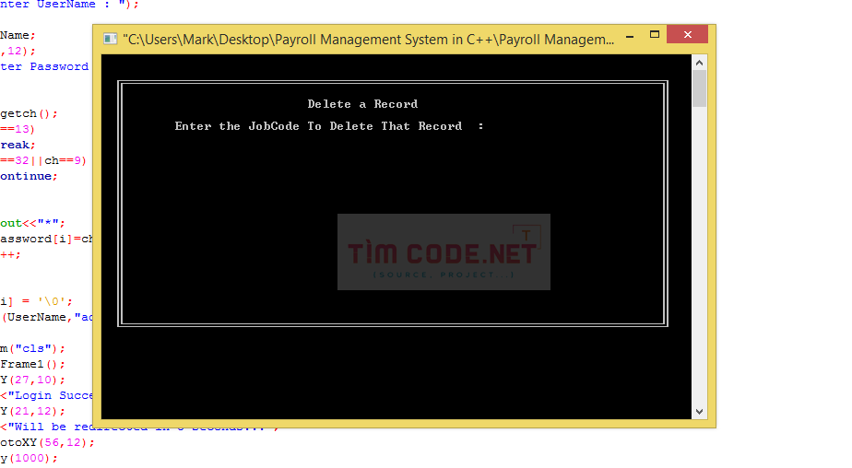Viewport: 852px width, 468px height.
Task: Close the Payroll Management console window
Action: [x=687, y=34]
